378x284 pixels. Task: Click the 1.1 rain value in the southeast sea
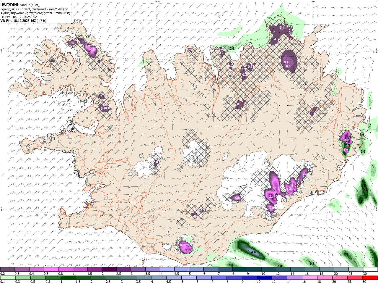346,254
